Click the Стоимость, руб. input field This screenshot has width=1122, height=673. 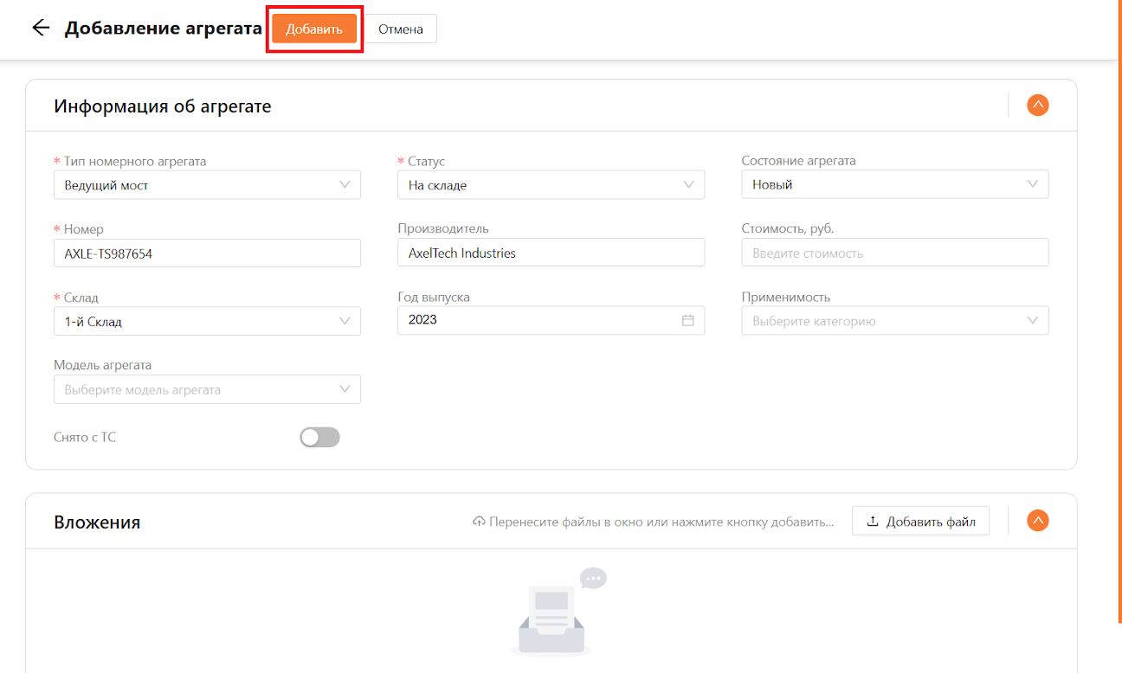pyautogui.click(x=895, y=253)
